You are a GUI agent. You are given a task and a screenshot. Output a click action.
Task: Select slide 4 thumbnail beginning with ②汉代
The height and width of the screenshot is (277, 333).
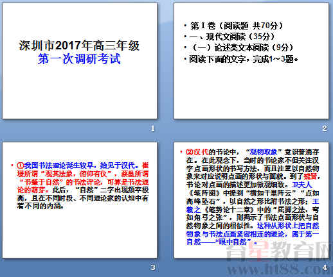coord(251,200)
